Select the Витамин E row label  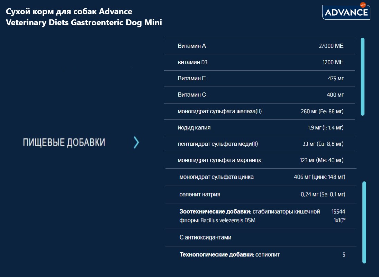[192, 78]
